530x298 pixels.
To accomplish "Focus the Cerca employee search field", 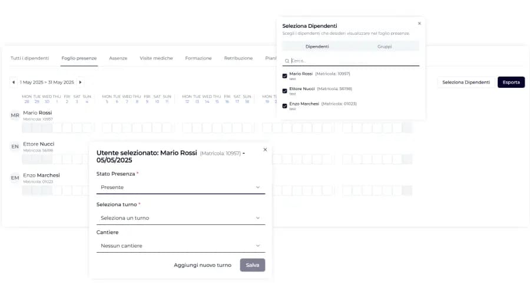I will 355,61.
